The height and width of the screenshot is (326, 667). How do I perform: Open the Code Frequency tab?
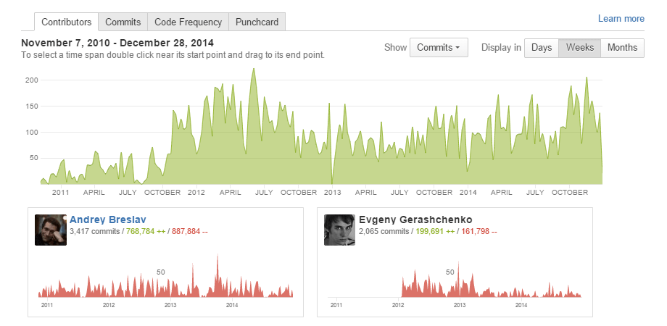(188, 22)
